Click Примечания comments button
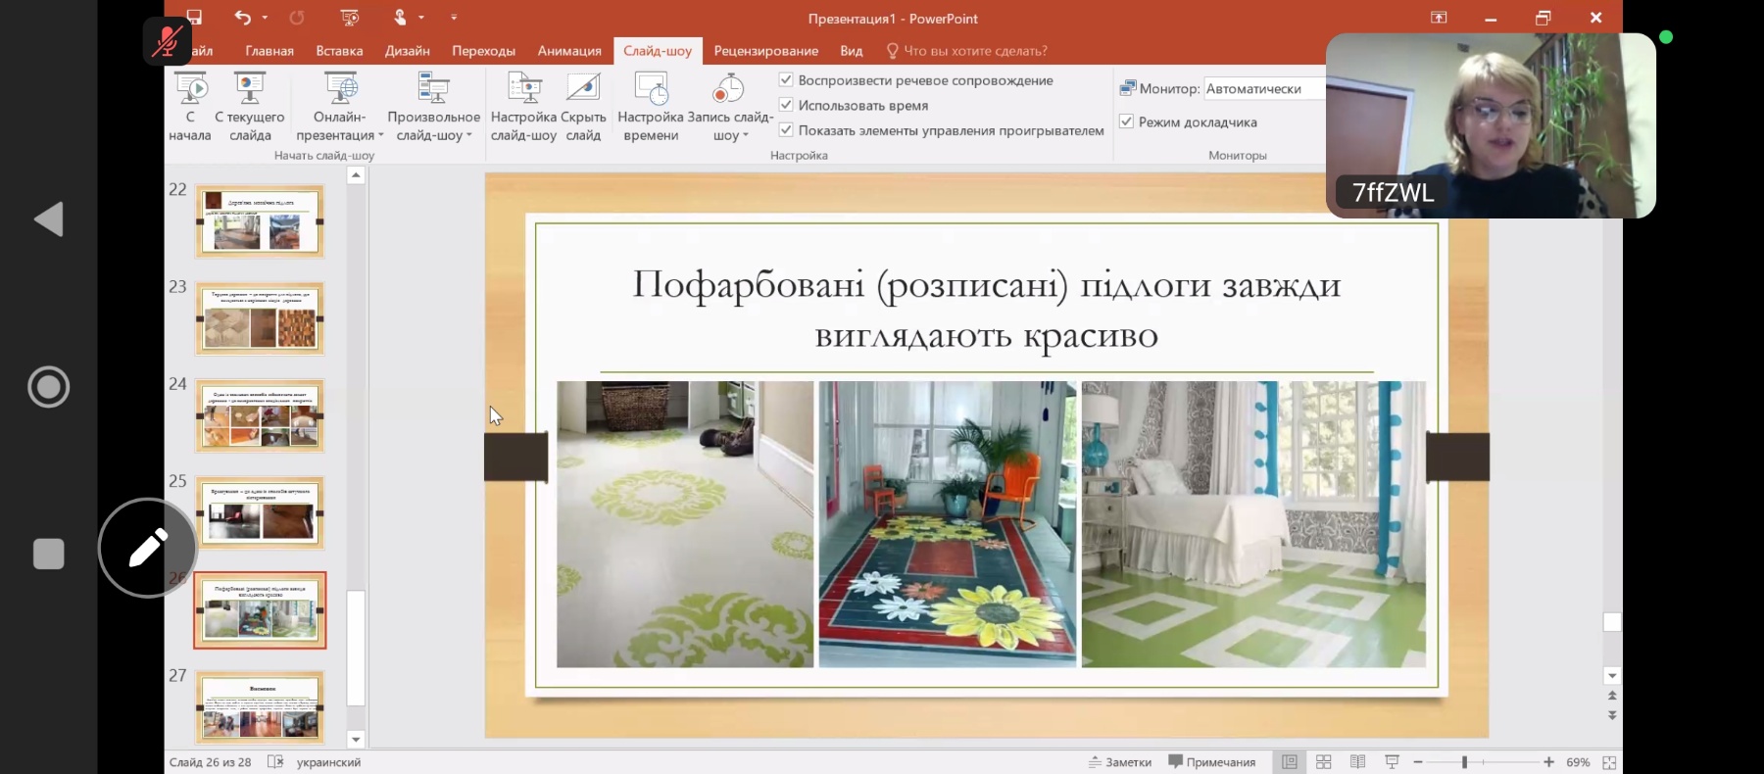1764x774 pixels. coord(1212,762)
